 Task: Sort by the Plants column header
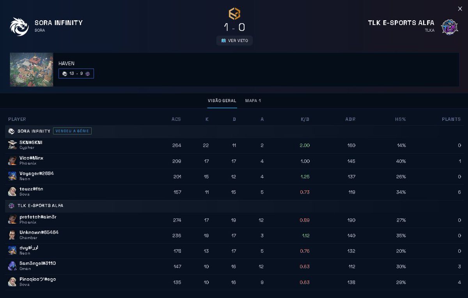pos(451,119)
